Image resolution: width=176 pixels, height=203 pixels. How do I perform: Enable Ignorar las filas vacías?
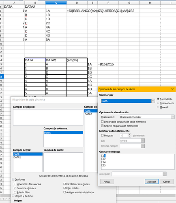pos(15,184)
